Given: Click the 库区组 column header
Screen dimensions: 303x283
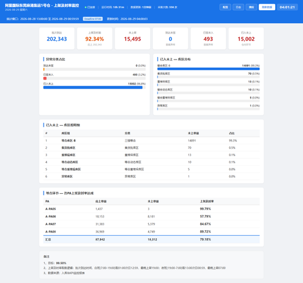Looking at the screenshot, I should 65,133.
